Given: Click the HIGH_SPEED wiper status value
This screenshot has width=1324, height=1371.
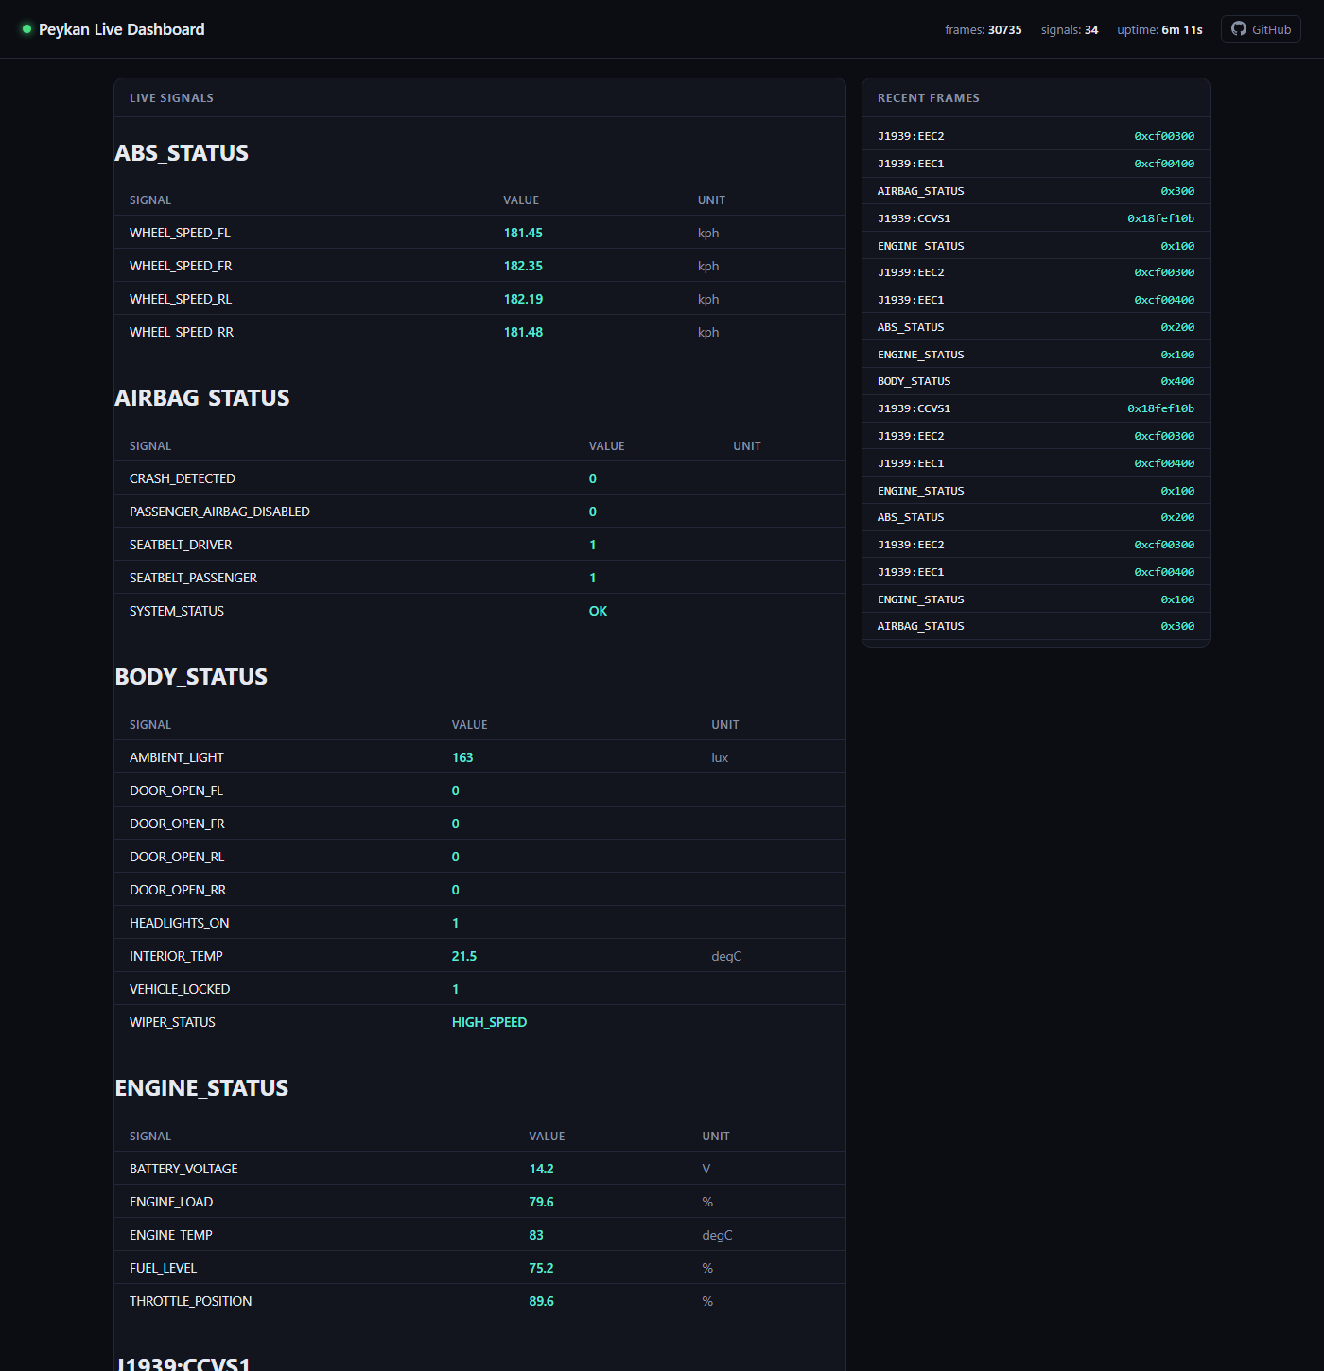Looking at the screenshot, I should click(489, 1022).
